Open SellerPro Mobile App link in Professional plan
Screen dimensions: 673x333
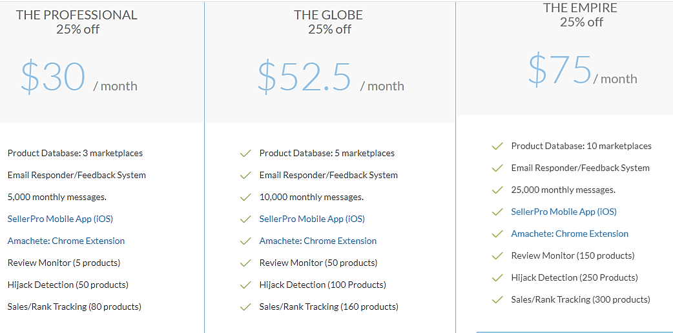(x=60, y=219)
